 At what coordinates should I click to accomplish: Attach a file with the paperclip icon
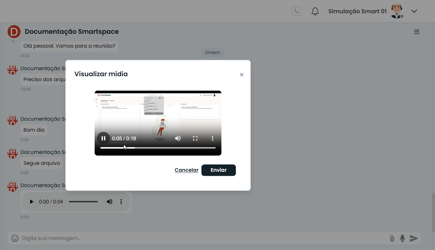pos(392,238)
